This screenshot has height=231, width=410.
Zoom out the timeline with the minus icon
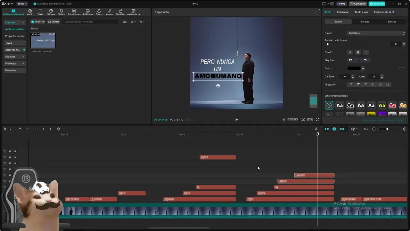pos(374,129)
